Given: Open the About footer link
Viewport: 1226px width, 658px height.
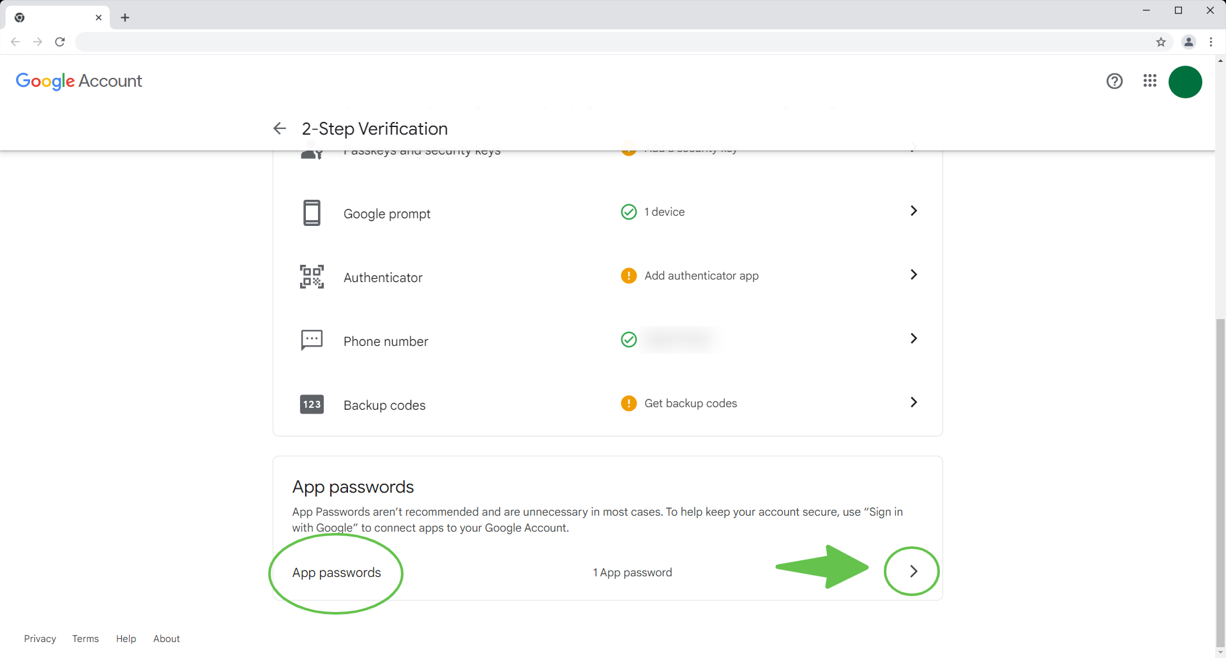Looking at the screenshot, I should point(167,639).
